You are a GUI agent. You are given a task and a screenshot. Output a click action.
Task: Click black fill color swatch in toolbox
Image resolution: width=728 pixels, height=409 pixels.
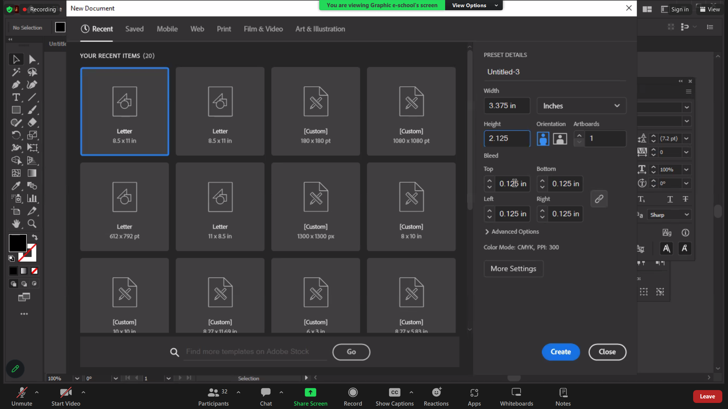tap(17, 243)
